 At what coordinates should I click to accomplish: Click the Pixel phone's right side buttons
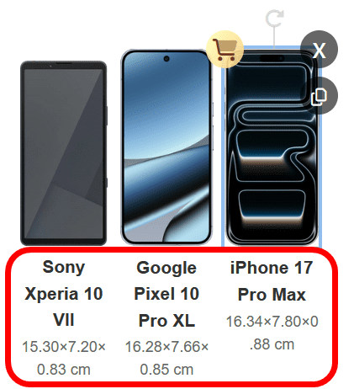213,125
